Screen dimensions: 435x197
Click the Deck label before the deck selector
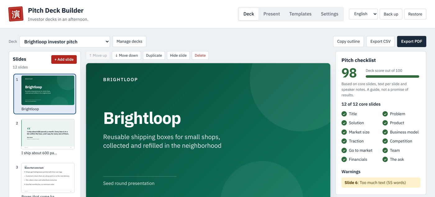click(13, 42)
